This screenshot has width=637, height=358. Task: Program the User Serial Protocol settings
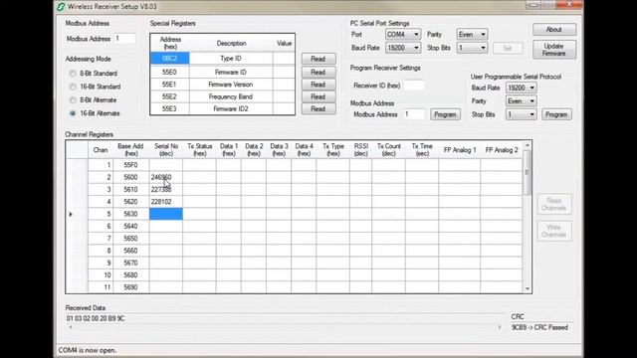556,114
